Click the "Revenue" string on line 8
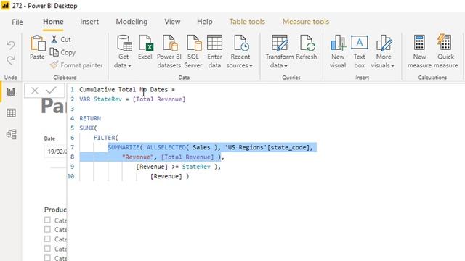 tap(138, 157)
